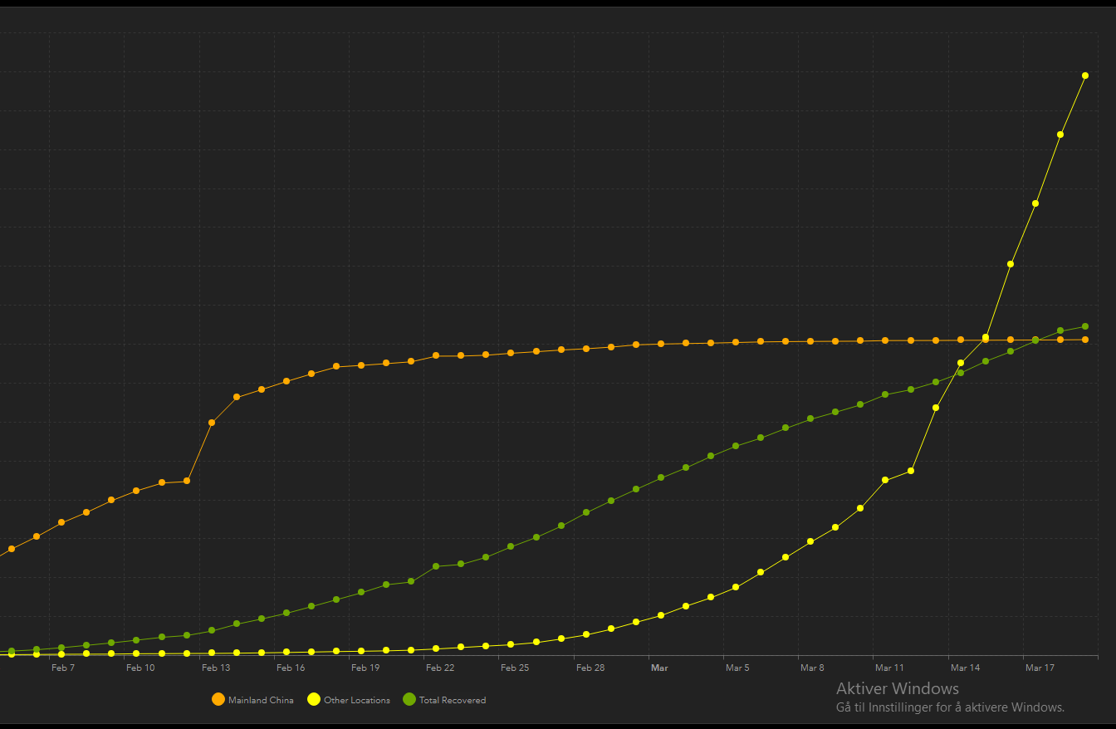Select the last orange Mainland China data point
1116x729 pixels.
click(1085, 340)
